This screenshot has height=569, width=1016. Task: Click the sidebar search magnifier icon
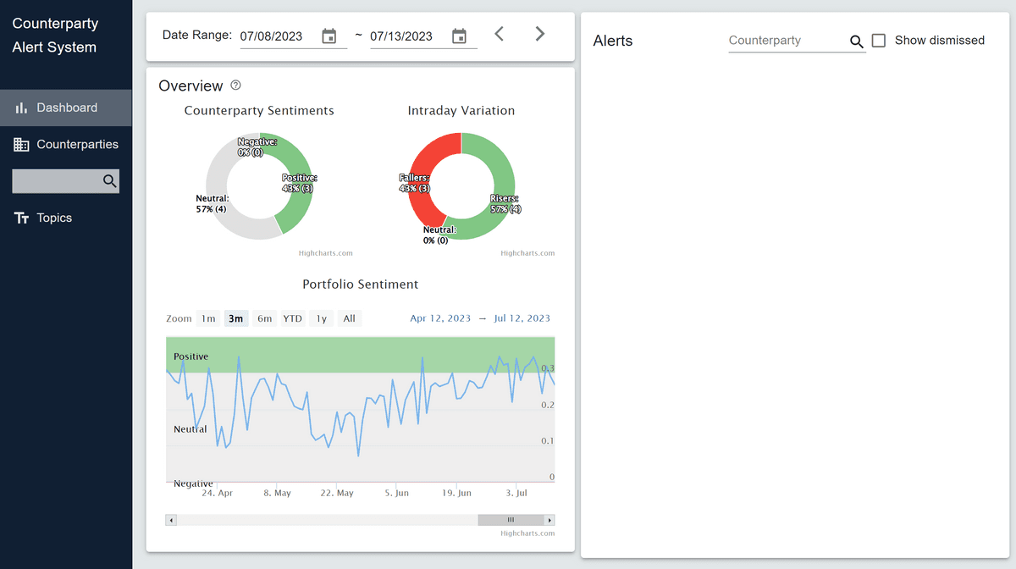(109, 181)
